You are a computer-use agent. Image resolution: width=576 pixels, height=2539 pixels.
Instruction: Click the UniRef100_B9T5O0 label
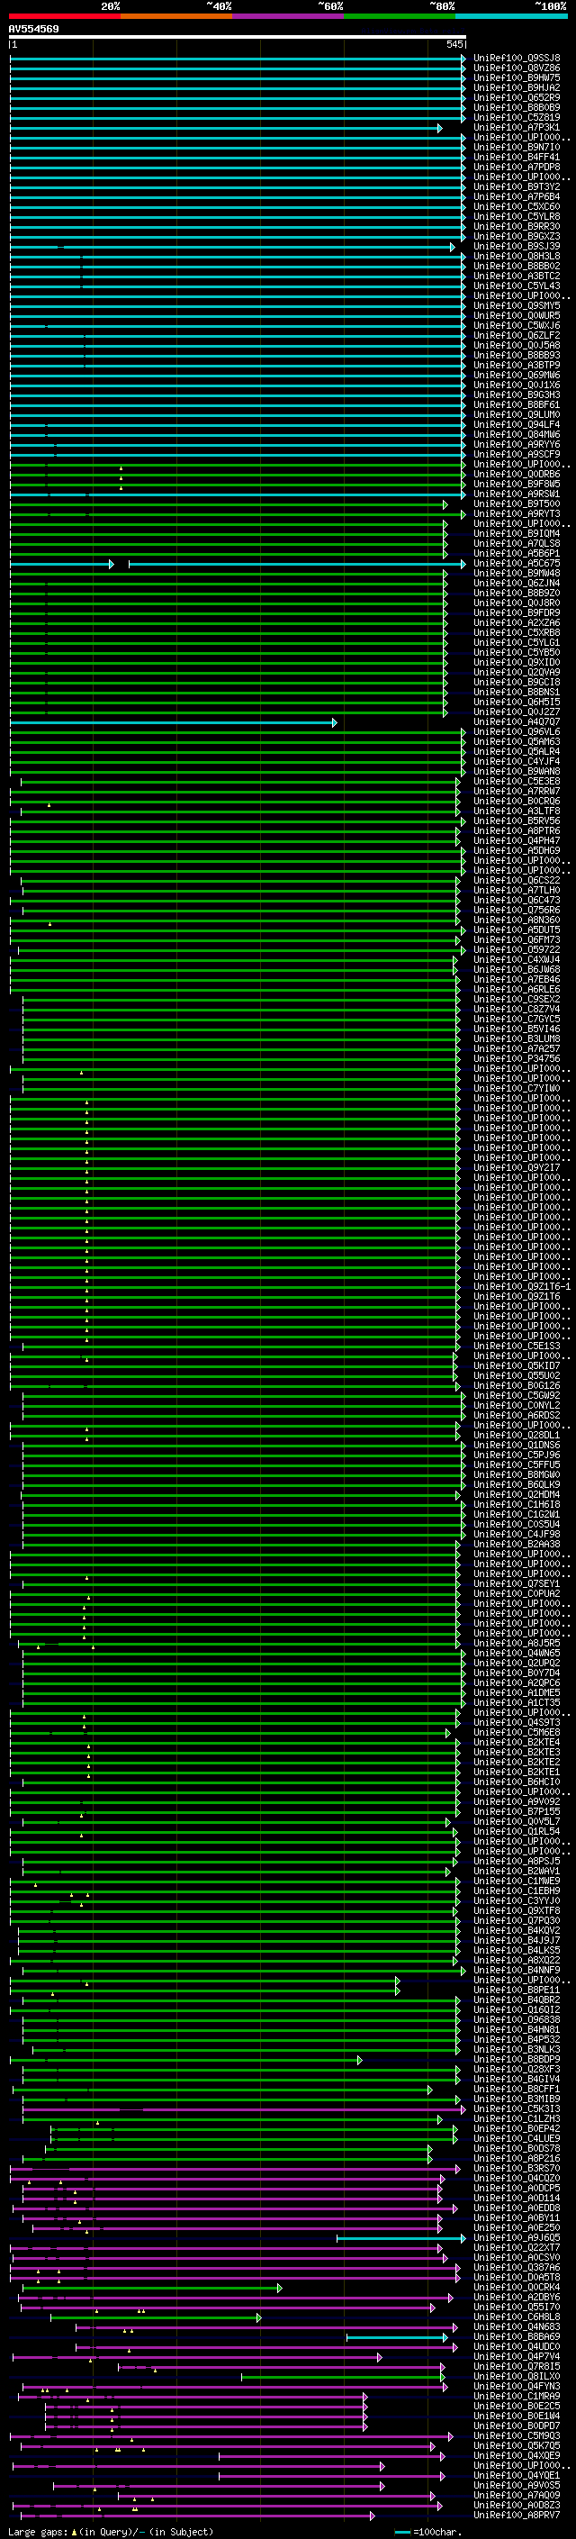tap(517, 503)
